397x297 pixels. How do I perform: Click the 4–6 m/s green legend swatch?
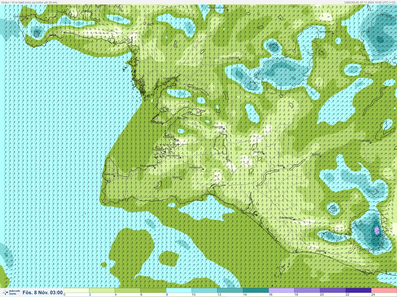tap(127, 290)
